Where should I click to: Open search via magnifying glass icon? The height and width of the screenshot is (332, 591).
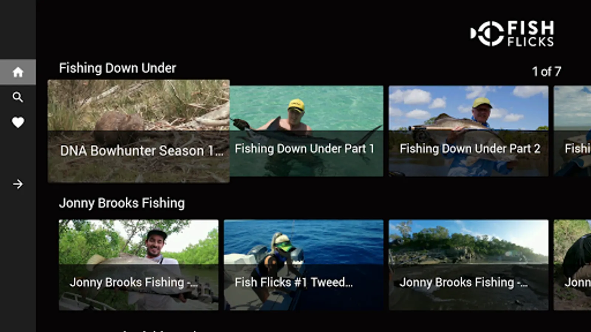[x=18, y=97]
